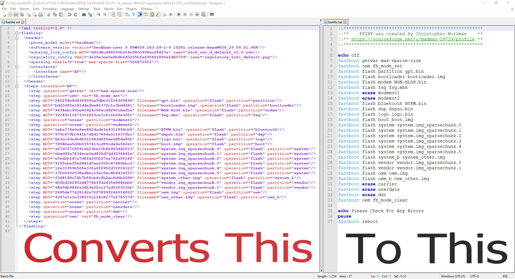The image size is (515, 279).
Task: Click the Save All toolbar icon
Action: pos(22,14)
